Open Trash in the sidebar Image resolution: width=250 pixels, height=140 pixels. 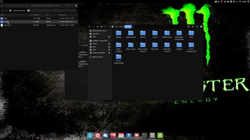coord(100,34)
